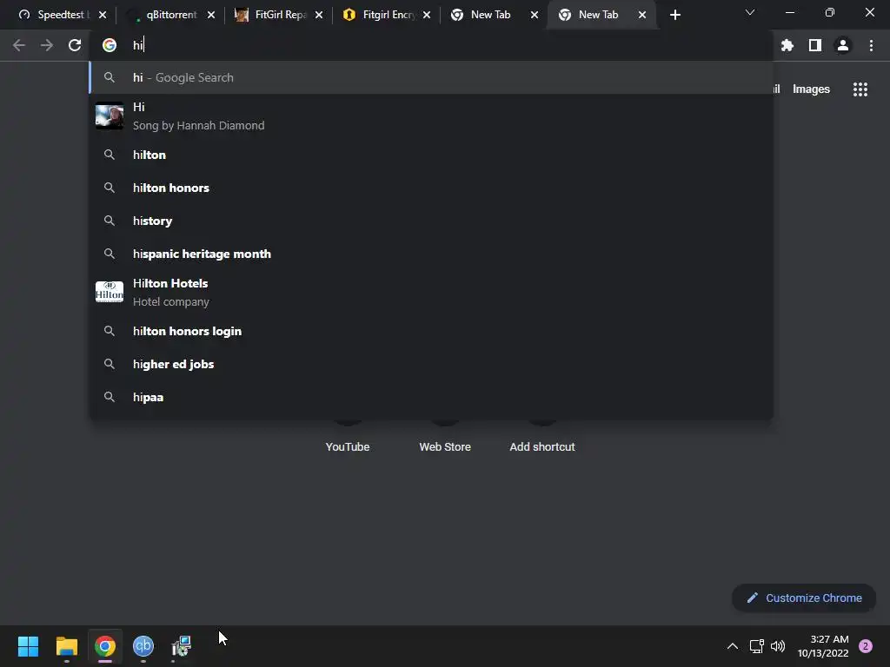Close the qBittorrent tab
The image size is (890, 667).
(211, 15)
